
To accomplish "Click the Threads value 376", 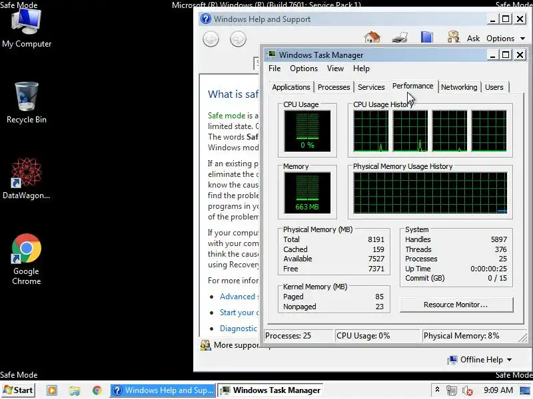I will tap(501, 249).
